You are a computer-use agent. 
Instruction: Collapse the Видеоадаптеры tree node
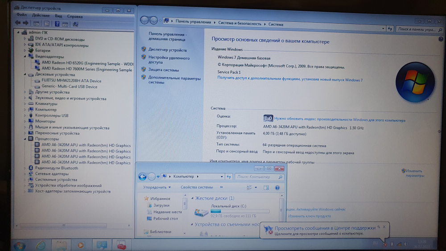tap(25, 57)
